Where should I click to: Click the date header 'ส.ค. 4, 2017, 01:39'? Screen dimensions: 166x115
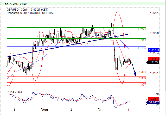tap(16, 4)
